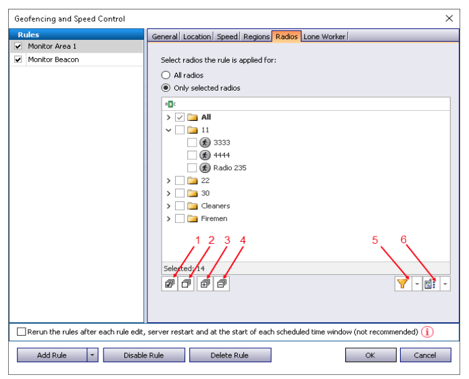Click the radio display options icon

[430, 284]
